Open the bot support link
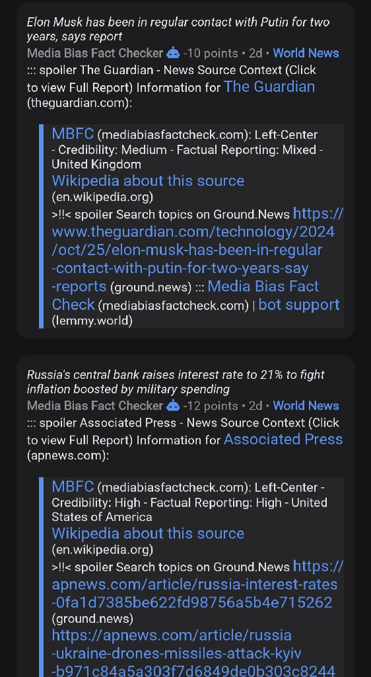The width and height of the screenshot is (371, 677). click(x=299, y=304)
